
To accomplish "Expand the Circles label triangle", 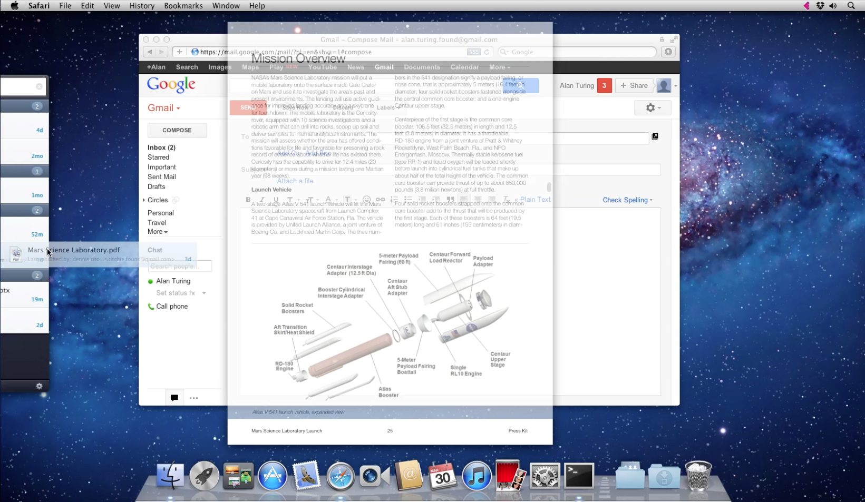I will pos(144,200).
